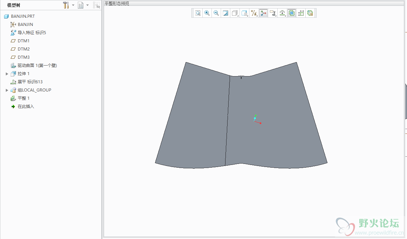This screenshot has width=407, height=239.
Task: Click the 平整 1 flat wall icon
Action: click(13, 98)
